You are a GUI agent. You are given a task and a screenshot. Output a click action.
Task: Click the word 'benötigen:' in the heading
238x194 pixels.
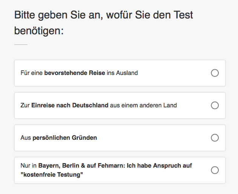39,31
